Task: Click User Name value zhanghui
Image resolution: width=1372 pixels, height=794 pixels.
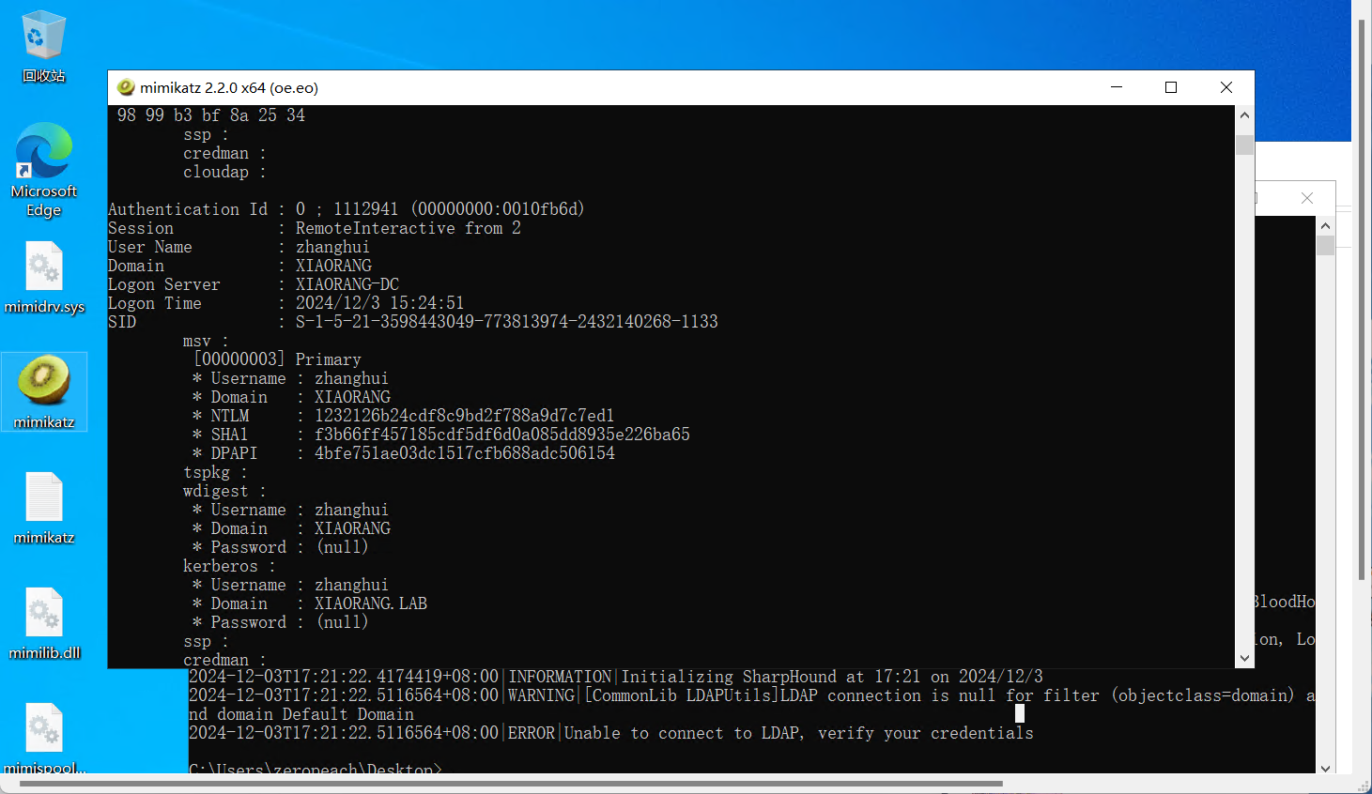Action: [332, 247]
